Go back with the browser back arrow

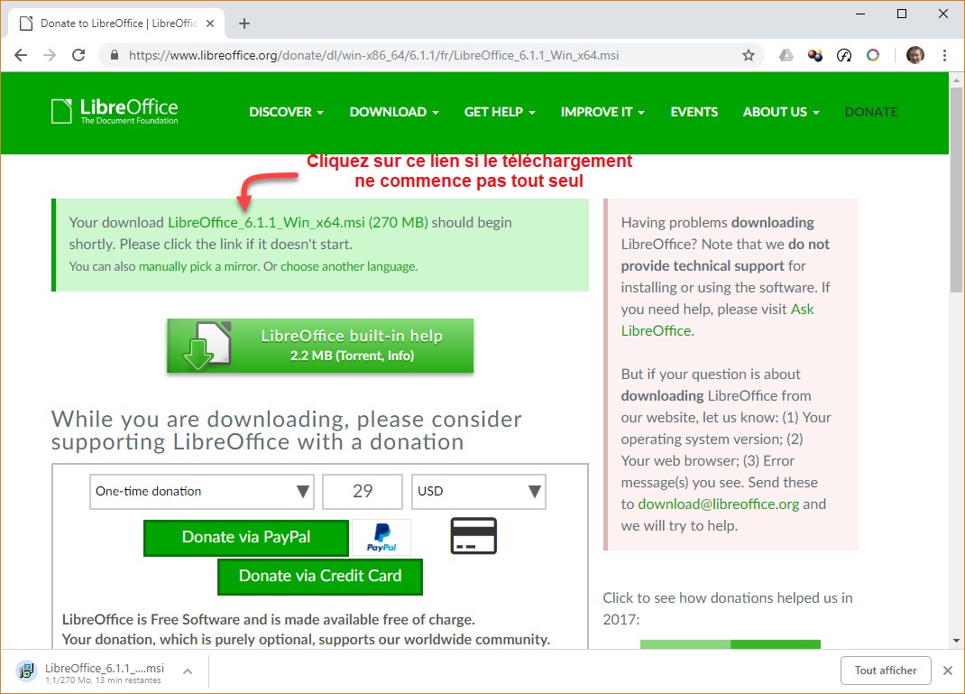pos(21,55)
